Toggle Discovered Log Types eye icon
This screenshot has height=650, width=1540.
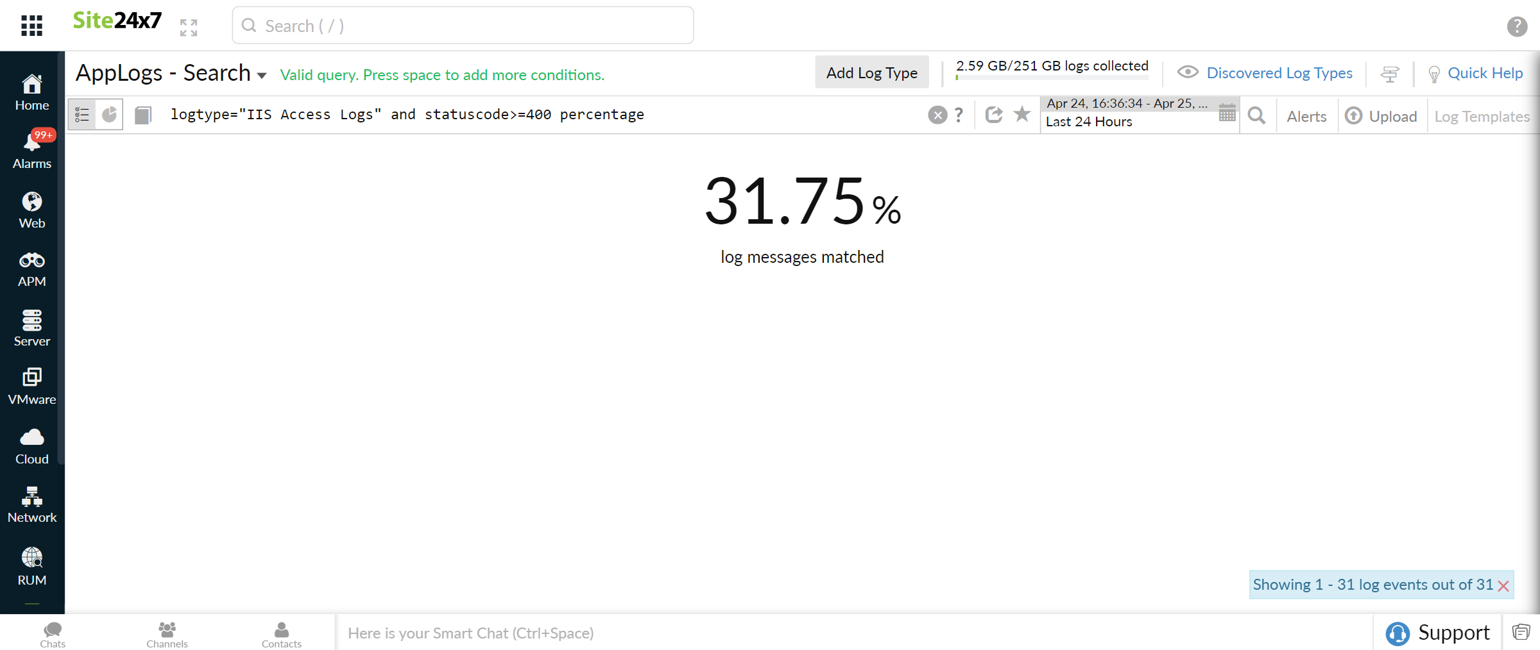[x=1188, y=72]
